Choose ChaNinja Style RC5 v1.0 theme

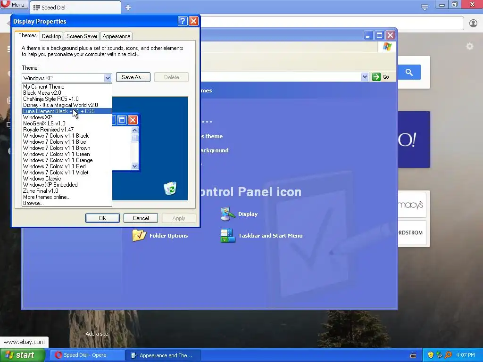coord(67,99)
